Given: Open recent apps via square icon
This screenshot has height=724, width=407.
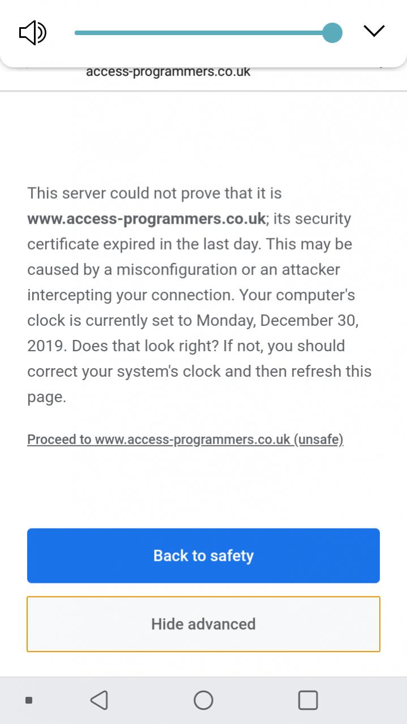Looking at the screenshot, I should 308,700.
